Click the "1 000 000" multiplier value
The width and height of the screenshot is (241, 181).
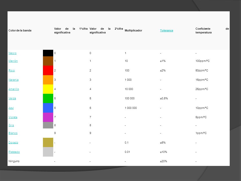click(131, 108)
